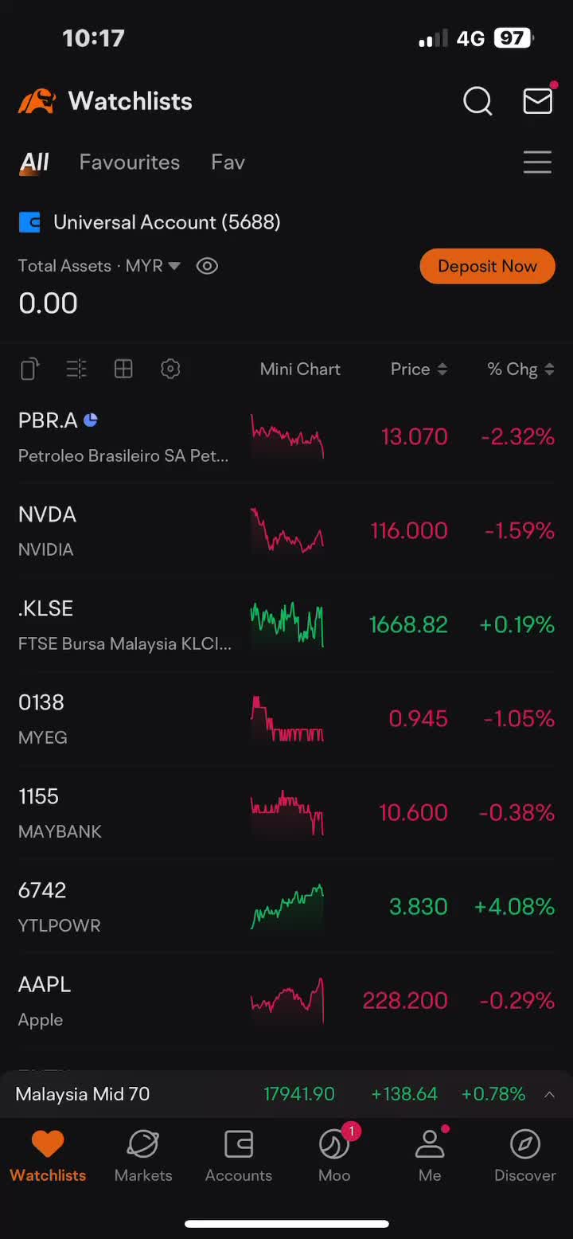Open the watchlist hamburger menu
This screenshot has height=1239, width=573.
click(538, 162)
